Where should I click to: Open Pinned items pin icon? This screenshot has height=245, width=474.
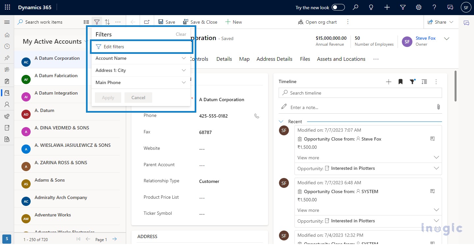coord(7,58)
